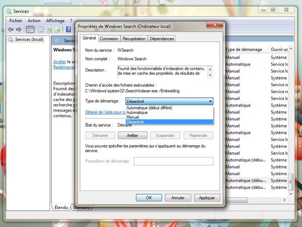This screenshot has width=302, height=227.
Task: Click the Annuler button
Action: click(178, 198)
